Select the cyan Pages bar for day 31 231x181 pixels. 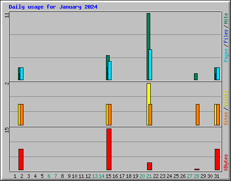pyautogui.click(x=218, y=74)
